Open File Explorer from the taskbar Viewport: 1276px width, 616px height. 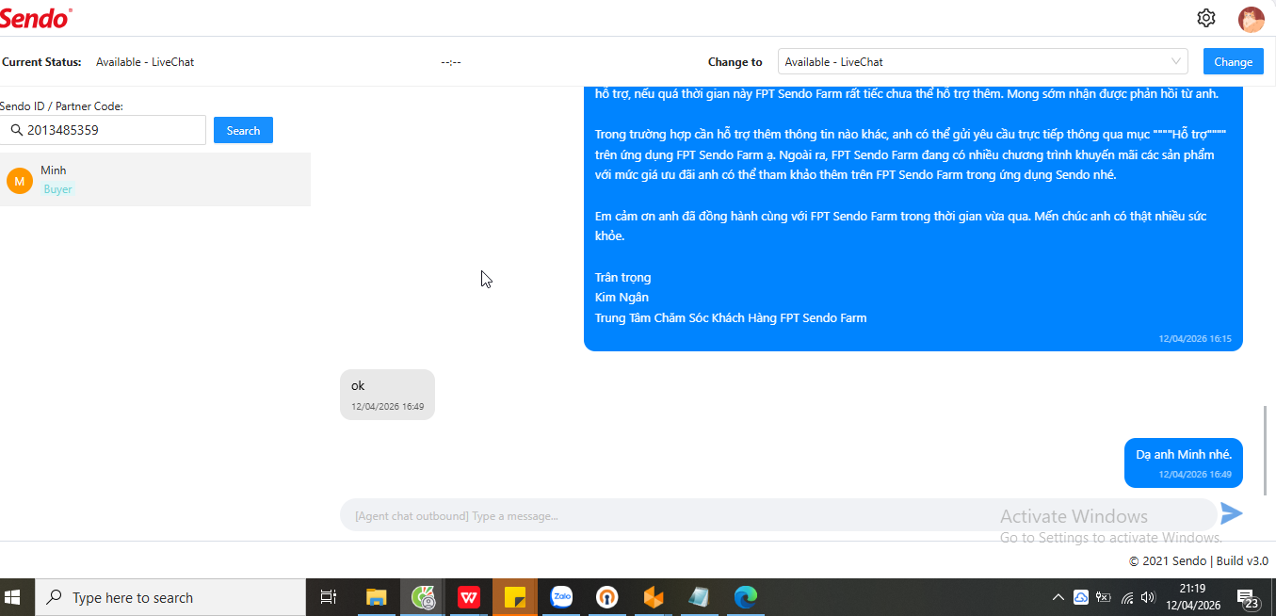[x=377, y=597]
